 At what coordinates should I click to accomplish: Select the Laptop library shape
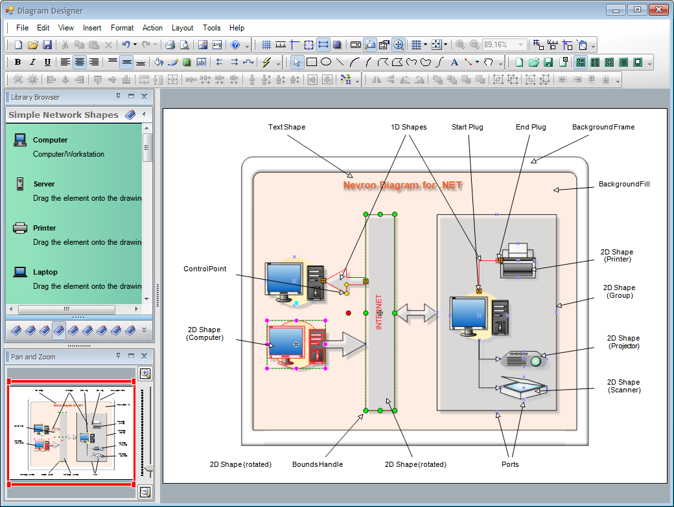pos(74,278)
